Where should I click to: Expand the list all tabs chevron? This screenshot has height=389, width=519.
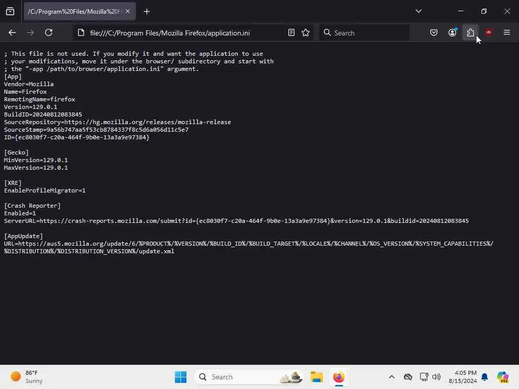point(418,11)
